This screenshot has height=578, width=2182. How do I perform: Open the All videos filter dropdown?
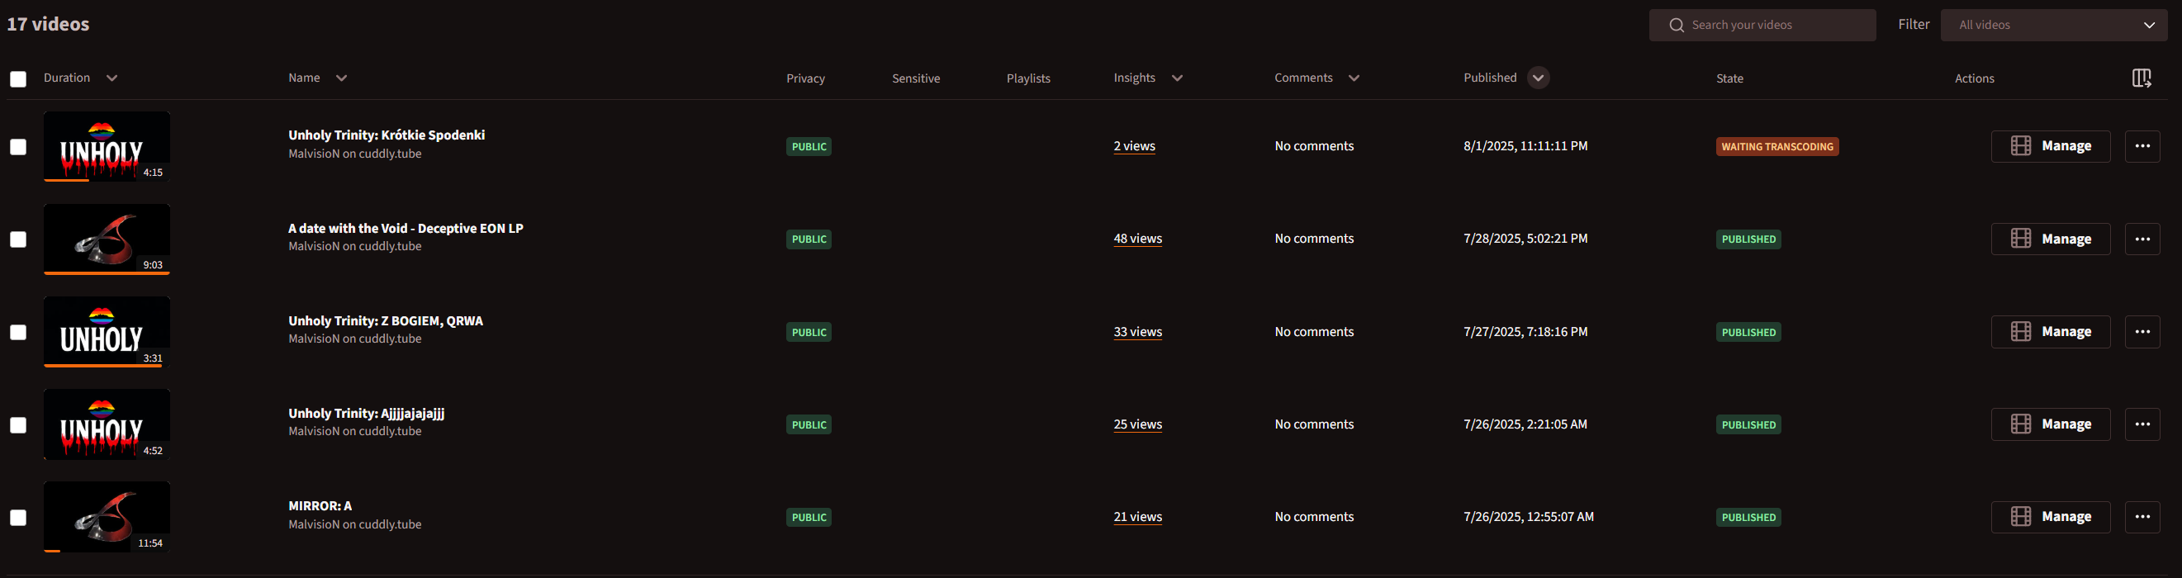(2053, 26)
